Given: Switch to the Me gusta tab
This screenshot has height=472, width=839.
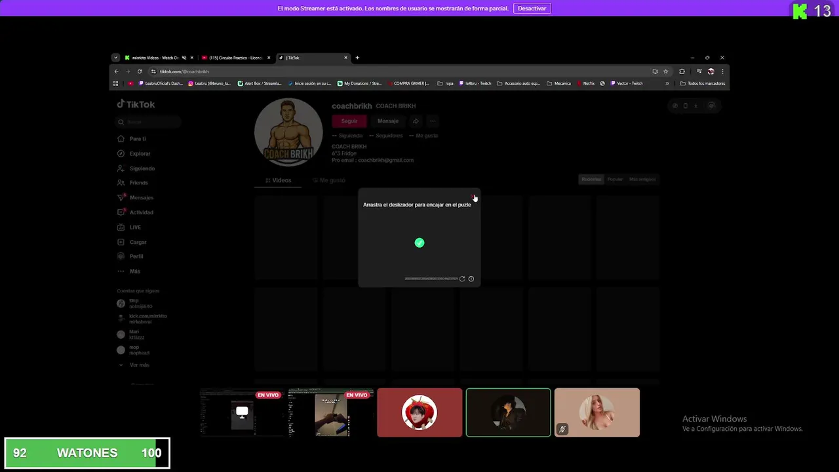Looking at the screenshot, I should (x=329, y=180).
